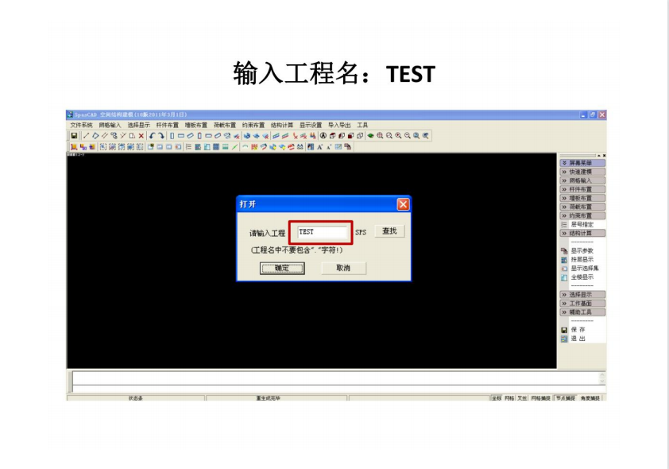Image resolution: width=669 pixels, height=469 pixels.
Task: Open the 文件系统 menu
Action: (82, 125)
